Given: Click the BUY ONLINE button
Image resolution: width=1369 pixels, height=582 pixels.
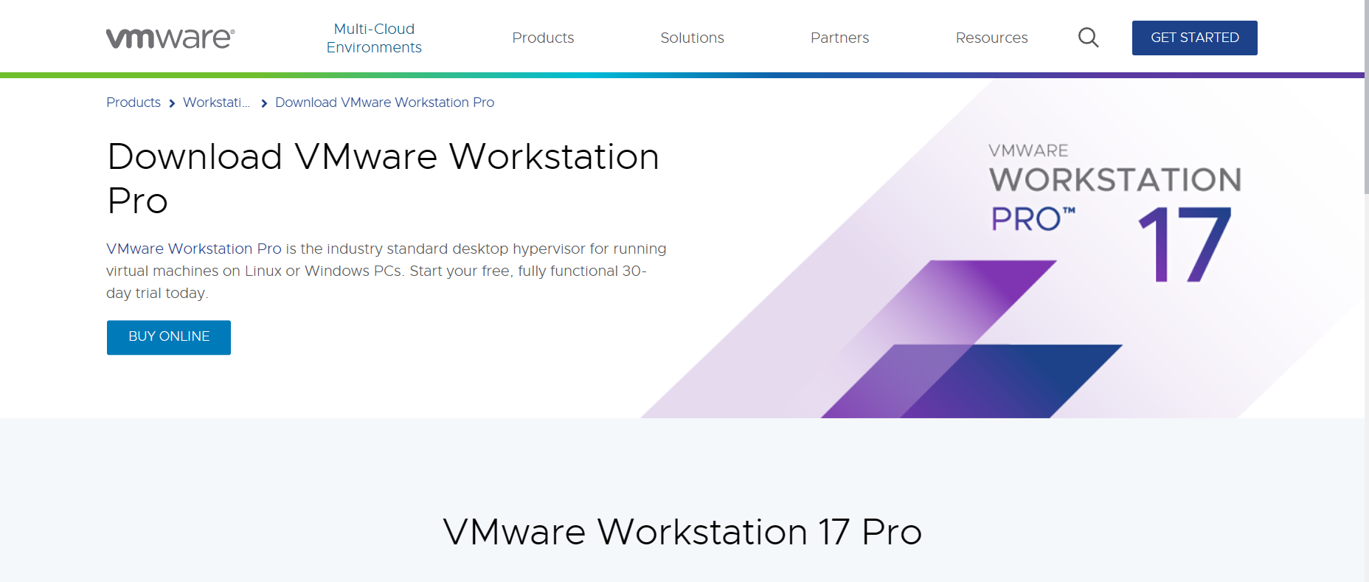Looking at the screenshot, I should coord(169,337).
